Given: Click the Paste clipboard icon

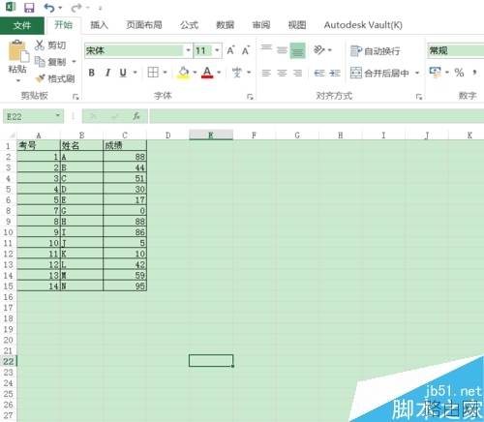Looking at the screenshot, I should 17,51.
